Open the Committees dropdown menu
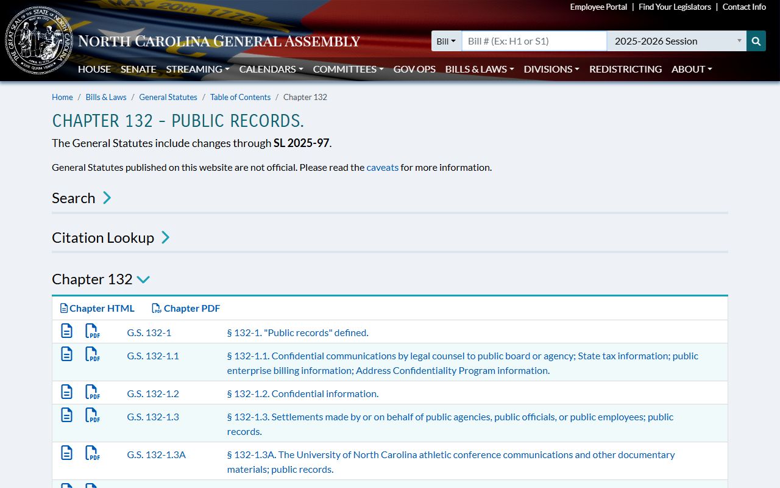This screenshot has width=780, height=488. point(348,69)
